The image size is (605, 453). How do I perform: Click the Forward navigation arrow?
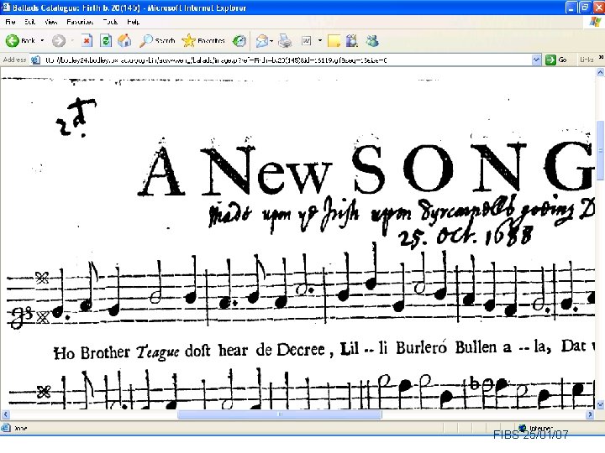(59, 40)
